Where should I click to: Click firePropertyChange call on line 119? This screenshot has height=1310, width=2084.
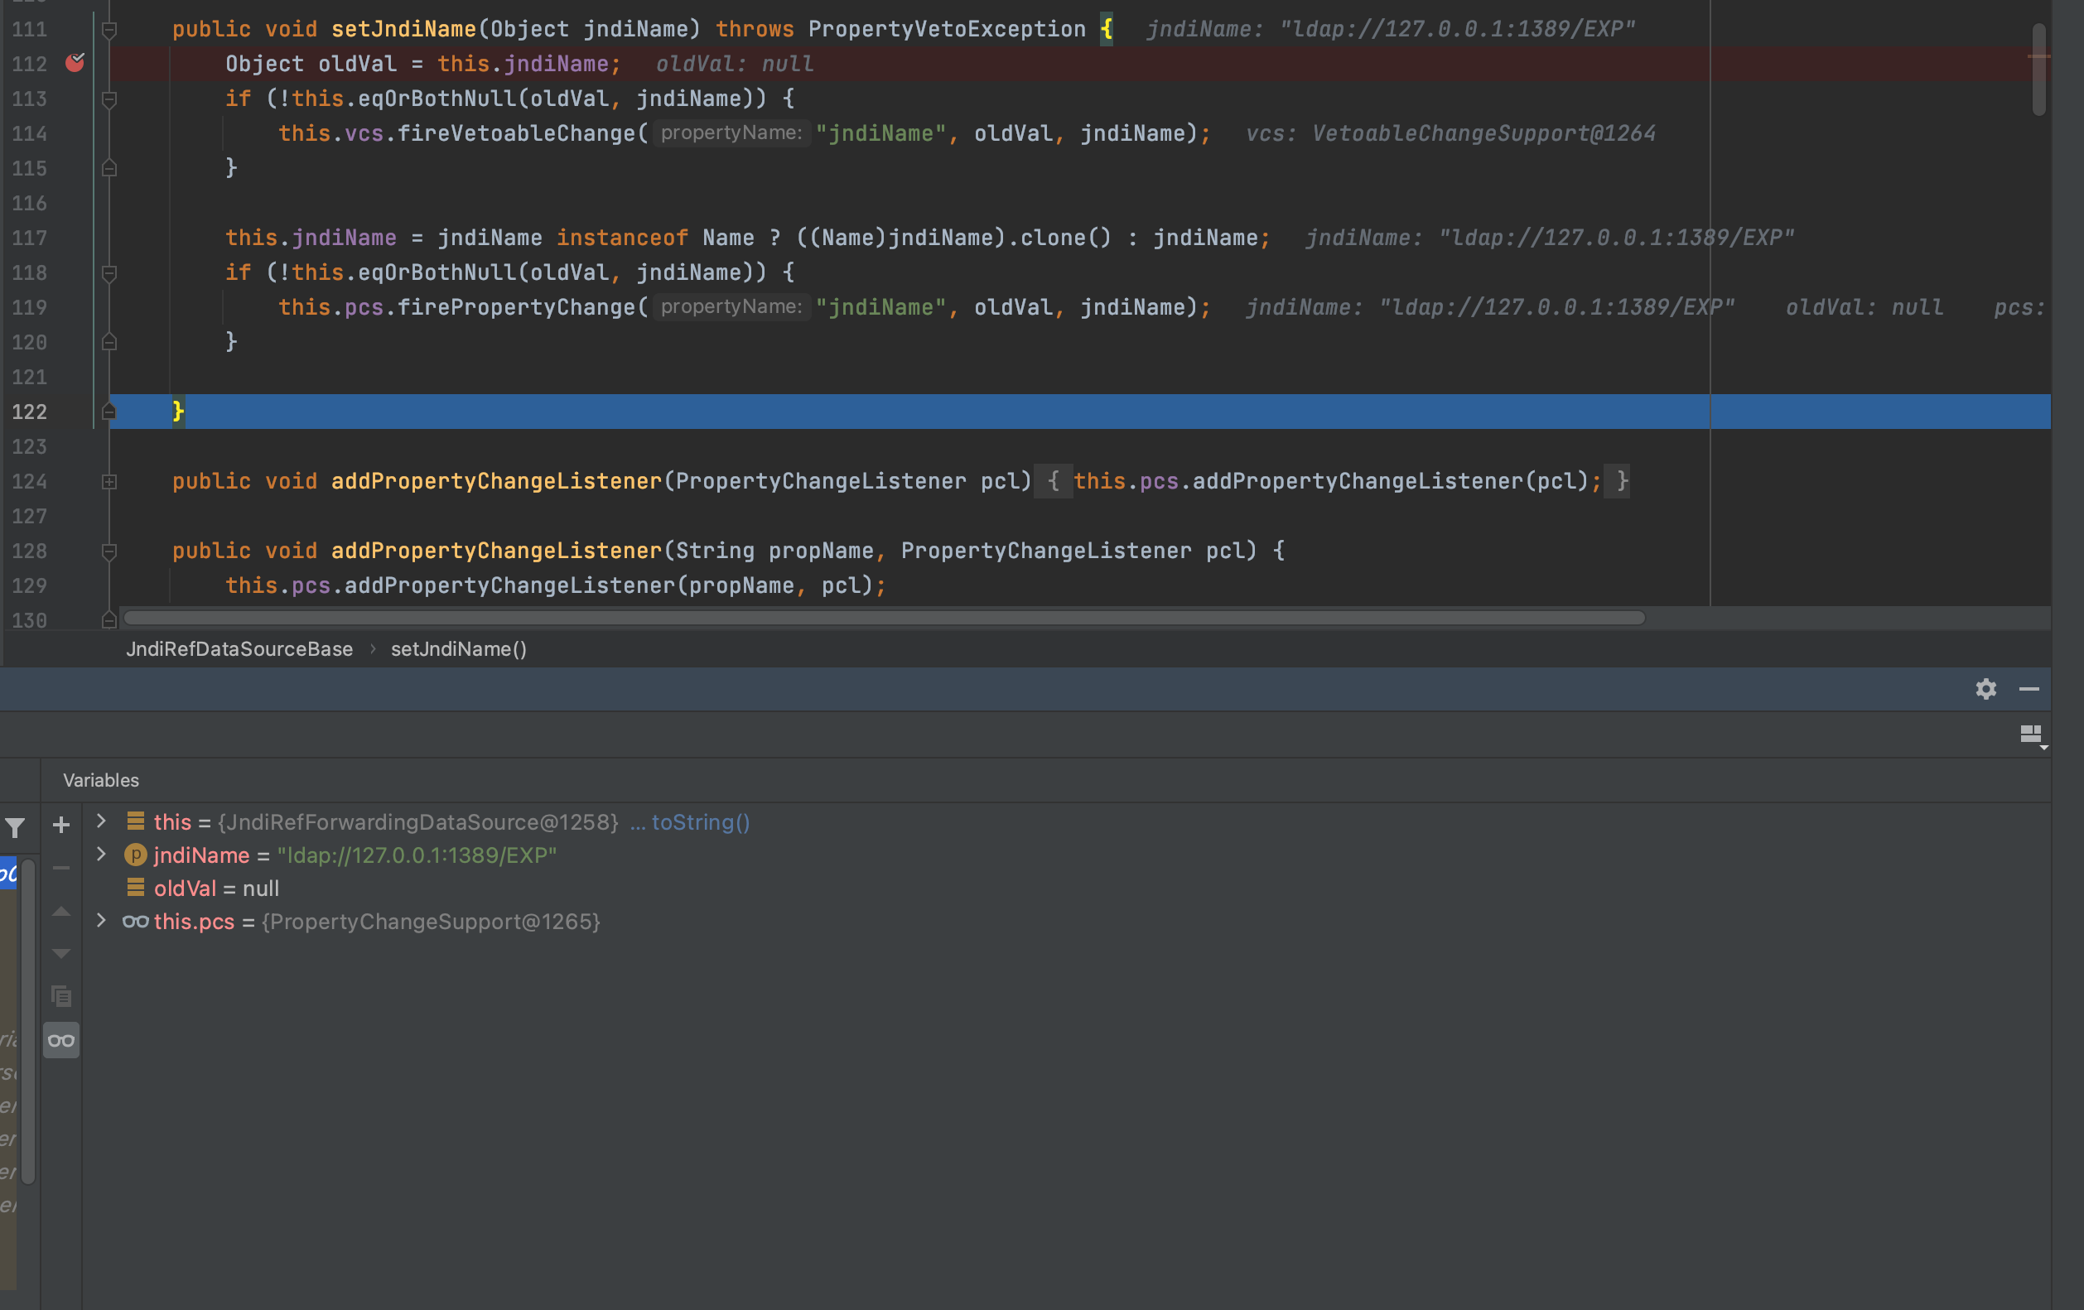tap(516, 307)
